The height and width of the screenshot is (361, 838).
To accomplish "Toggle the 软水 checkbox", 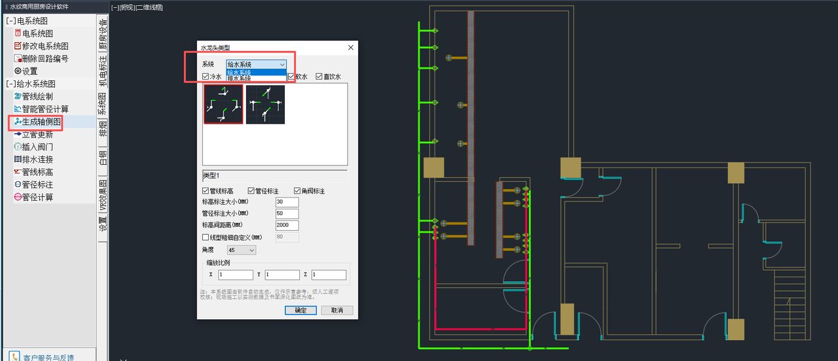I will [x=291, y=77].
